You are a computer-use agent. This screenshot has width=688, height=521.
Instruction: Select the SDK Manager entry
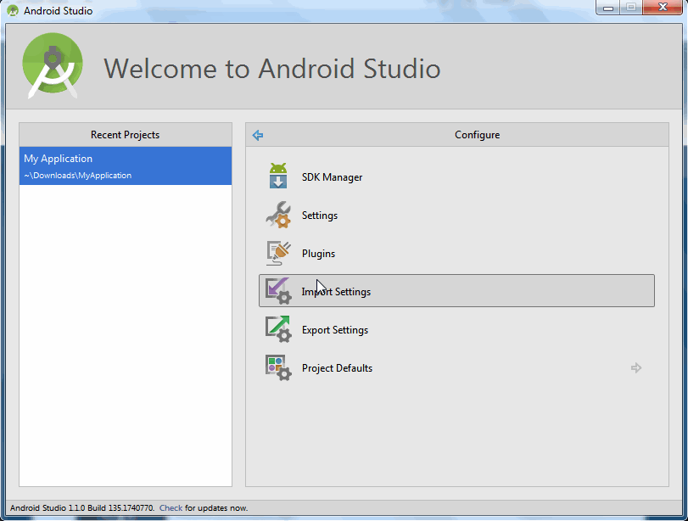[x=331, y=176]
